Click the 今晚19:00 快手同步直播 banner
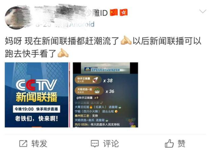Viewport: 209px width, 155px height. tap(36, 109)
